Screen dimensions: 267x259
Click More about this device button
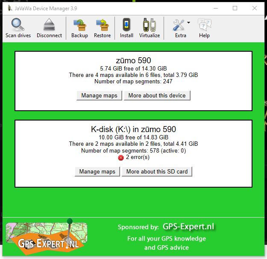(157, 96)
